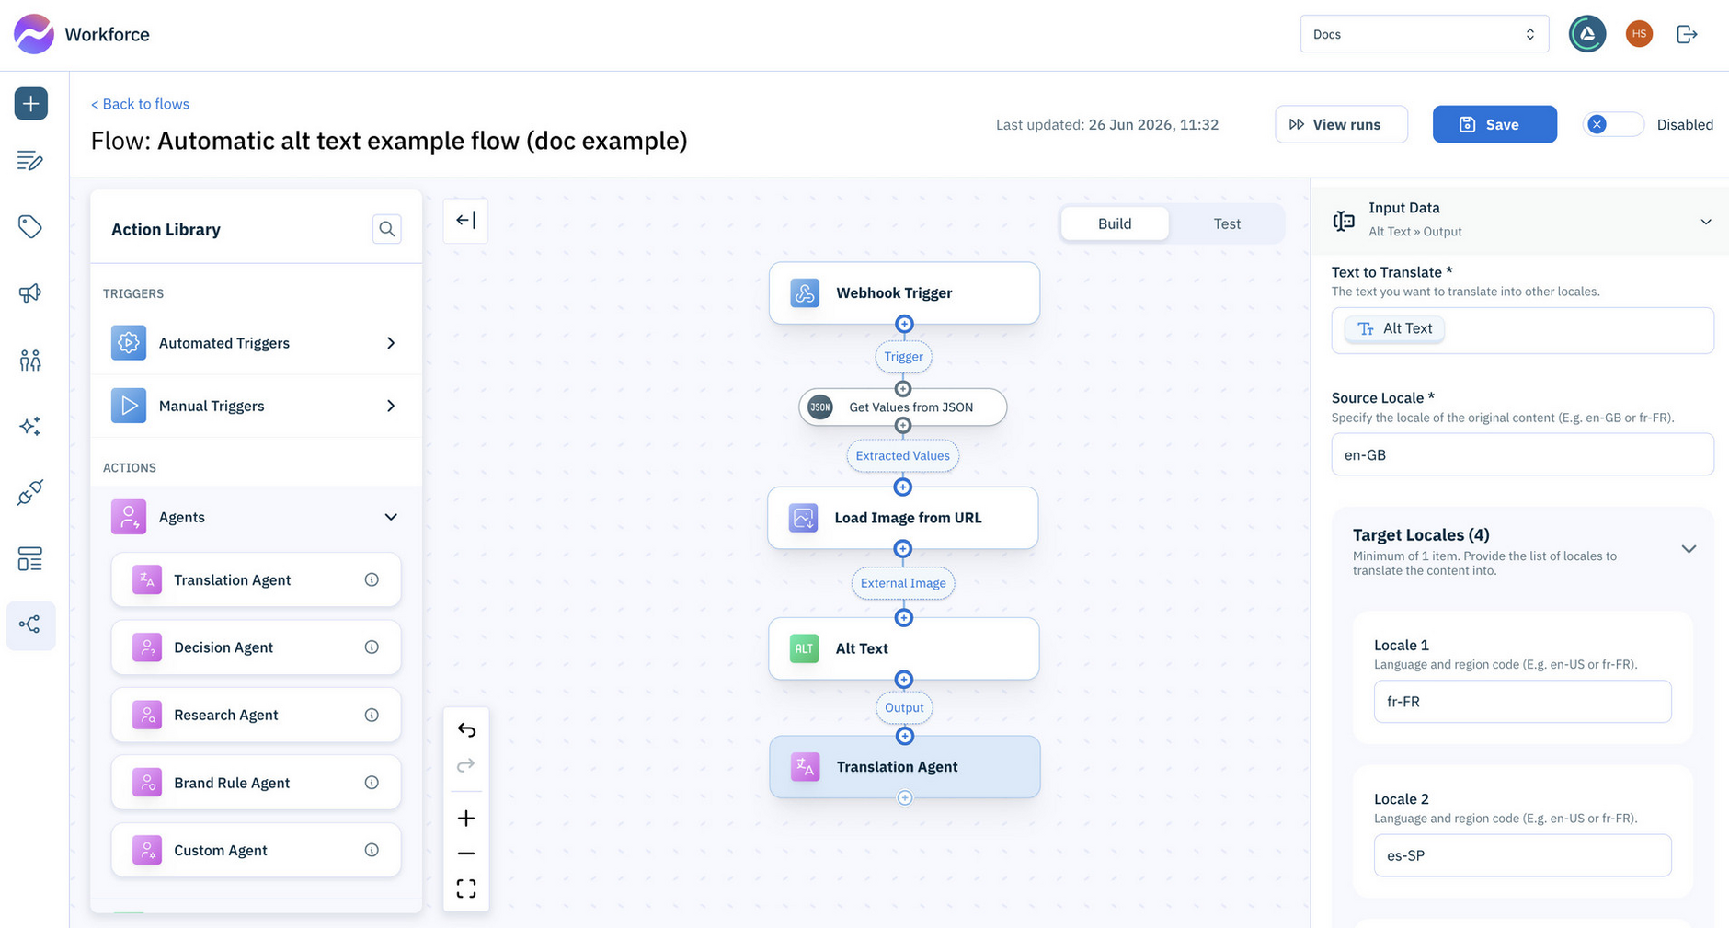Open the HS user avatar
Image resolution: width=1729 pixels, height=928 pixels.
click(x=1639, y=34)
